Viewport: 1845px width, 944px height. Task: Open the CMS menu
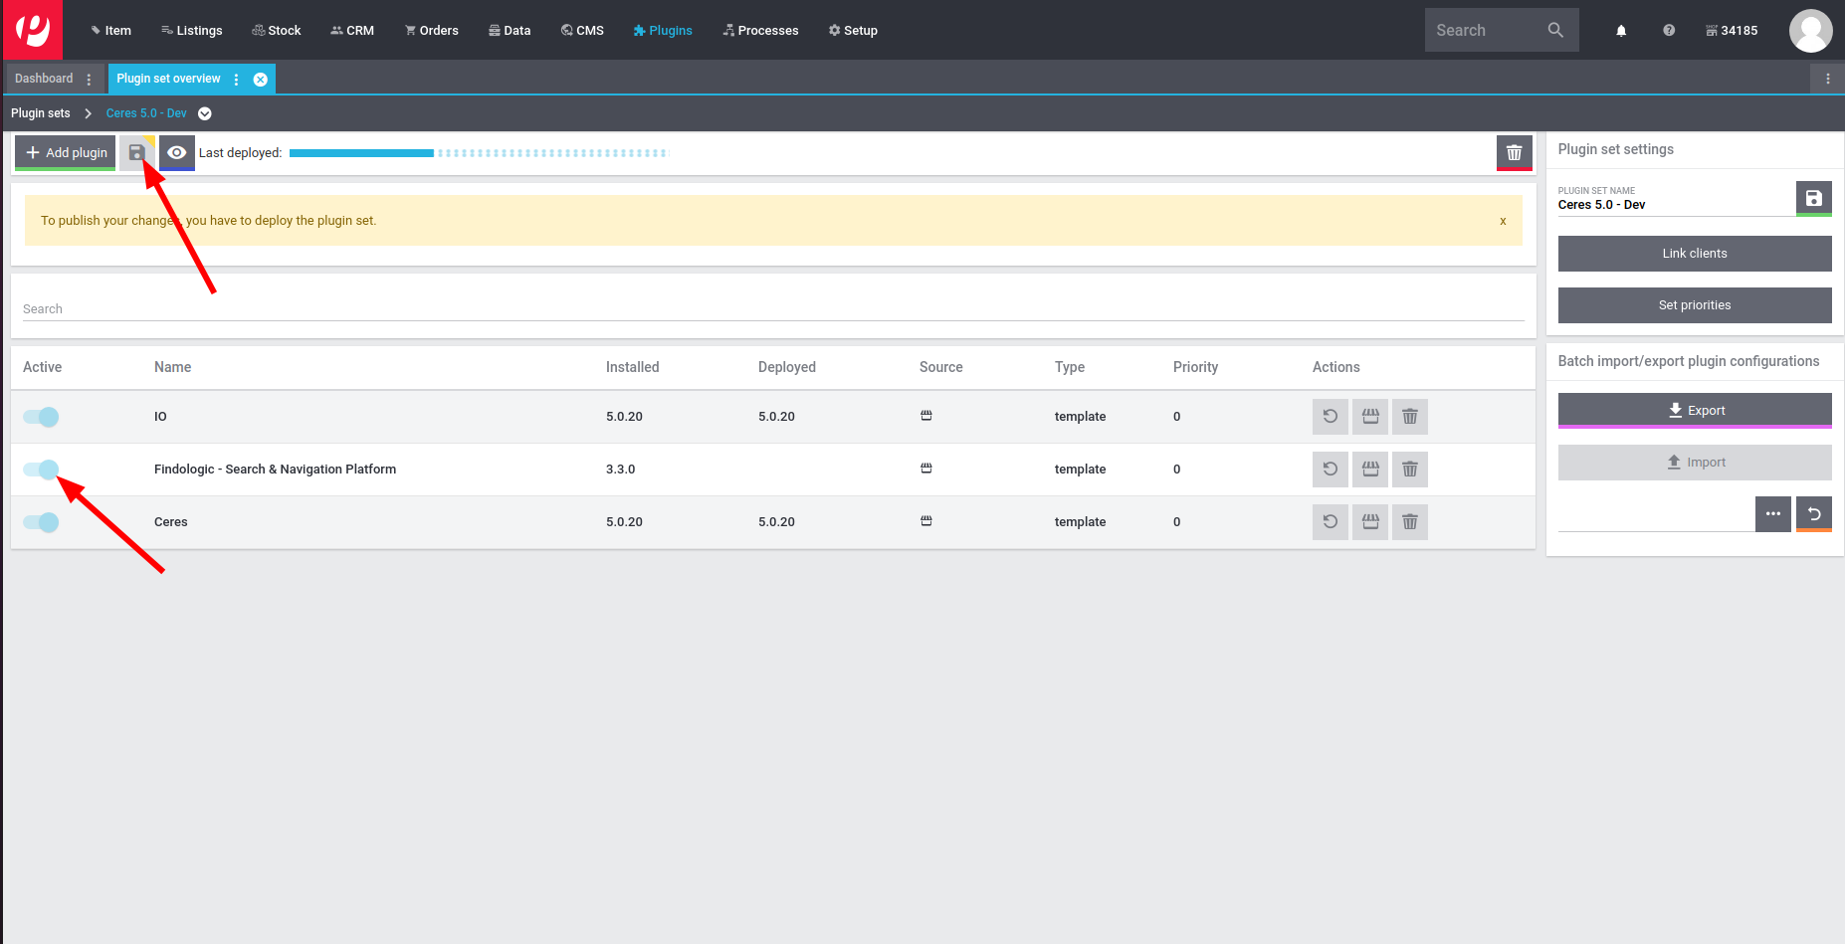tap(582, 31)
